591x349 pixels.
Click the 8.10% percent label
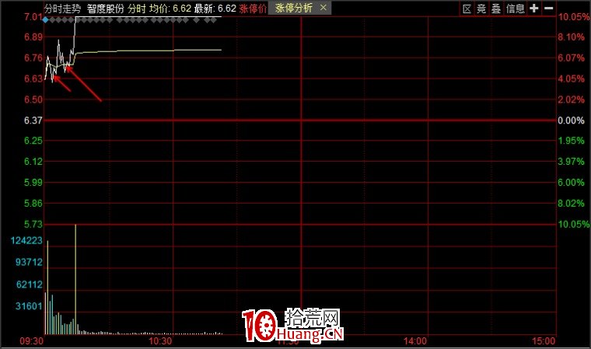pyautogui.click(x=571, y=37)
